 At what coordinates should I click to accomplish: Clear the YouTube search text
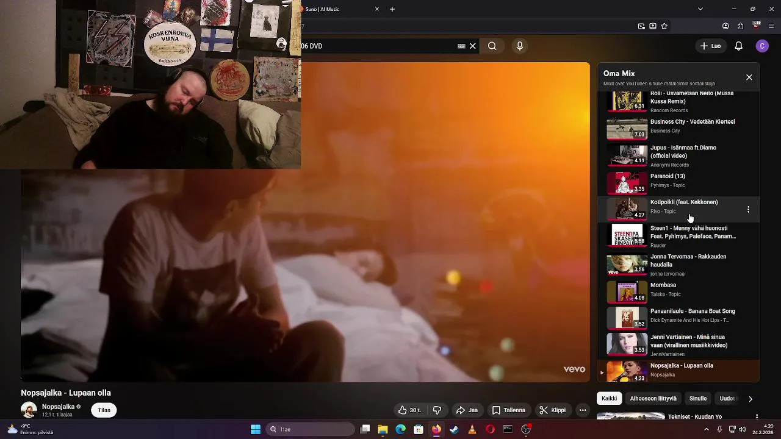point(472,46)
